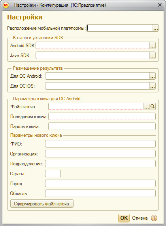Click the 1C logo icon in title bar
Viewport: 166px width, 226px height.
(x=6, y=5)
